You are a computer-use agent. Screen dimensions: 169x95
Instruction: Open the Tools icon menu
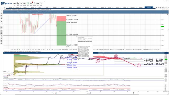click(21, 3)
